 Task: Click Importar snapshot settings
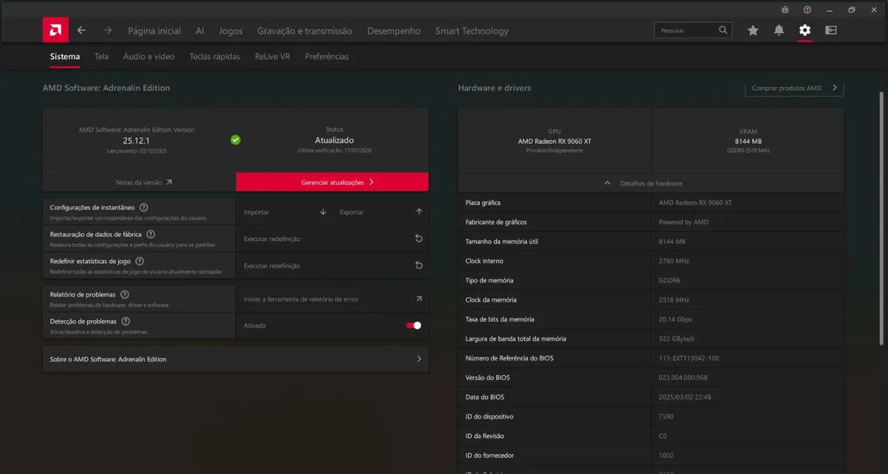[x=284, y=212]
